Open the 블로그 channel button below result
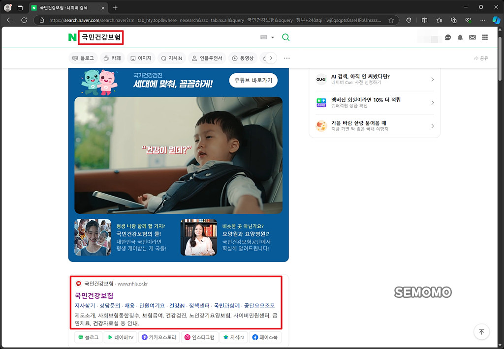This screenshot has height=349, width=504. point(89,337)
